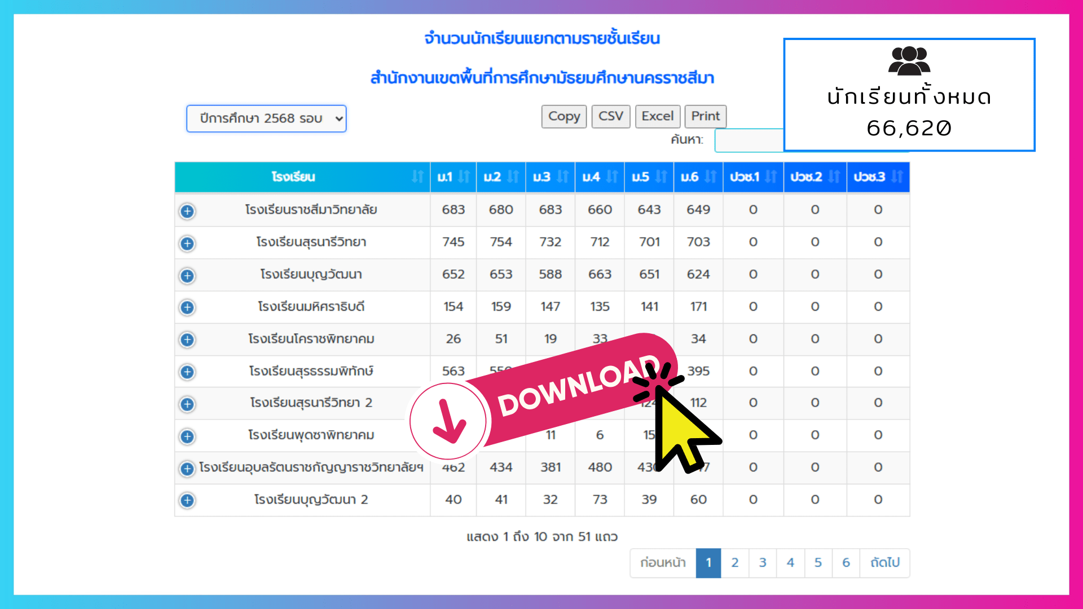The height and width of the screenshot is (609, 1083).
Task: Expand the โรงเรียนสุรนารีวิทยา row details
Action: 187,243
